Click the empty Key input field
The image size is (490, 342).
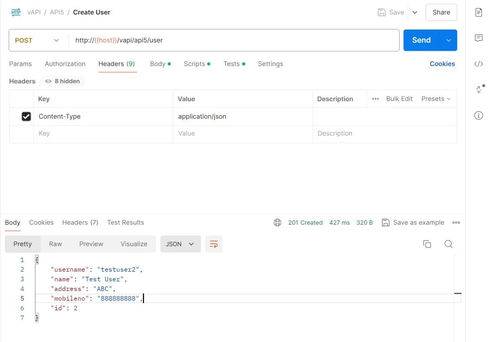103,134
